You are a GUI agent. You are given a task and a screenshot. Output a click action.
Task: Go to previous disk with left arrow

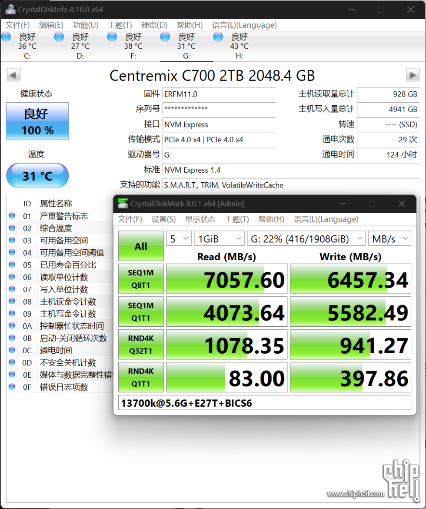[13, 75]
